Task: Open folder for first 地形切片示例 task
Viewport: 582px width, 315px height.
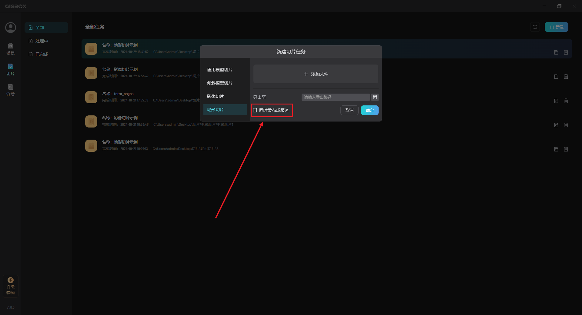Action: [556, 52]
